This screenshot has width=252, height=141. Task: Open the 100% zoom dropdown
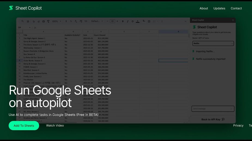pyautogui.click(x=56, y=21)
